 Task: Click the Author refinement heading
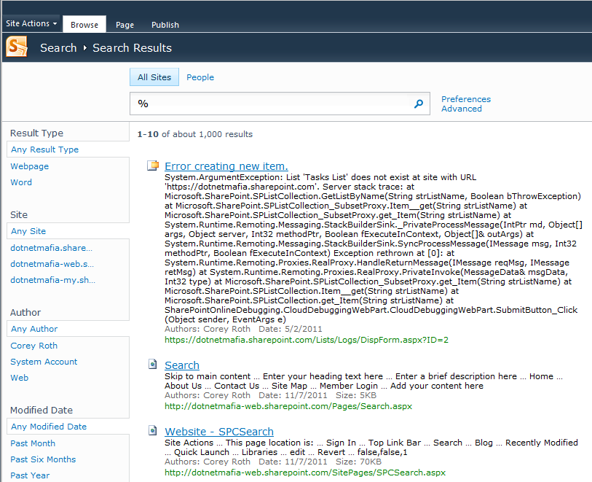[25, 312]
